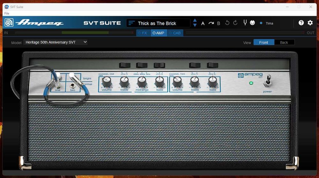Select the Back view button
Screen dimensions: 319x178
pos(284,42)
